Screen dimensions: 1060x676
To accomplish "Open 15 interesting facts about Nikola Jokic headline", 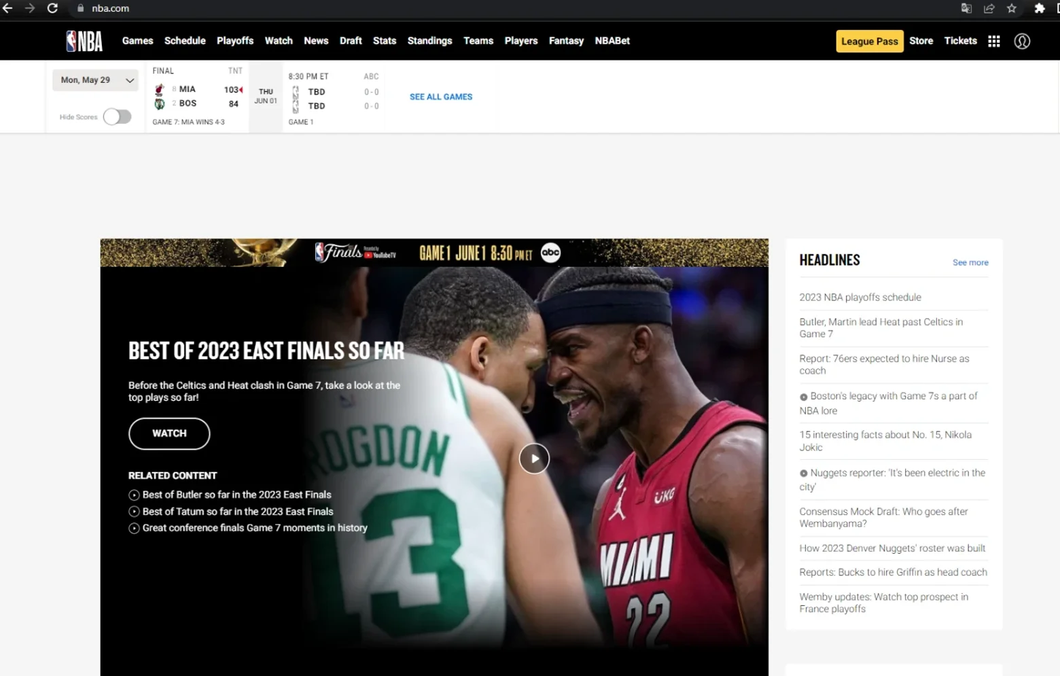I will [x=885, y=441].
